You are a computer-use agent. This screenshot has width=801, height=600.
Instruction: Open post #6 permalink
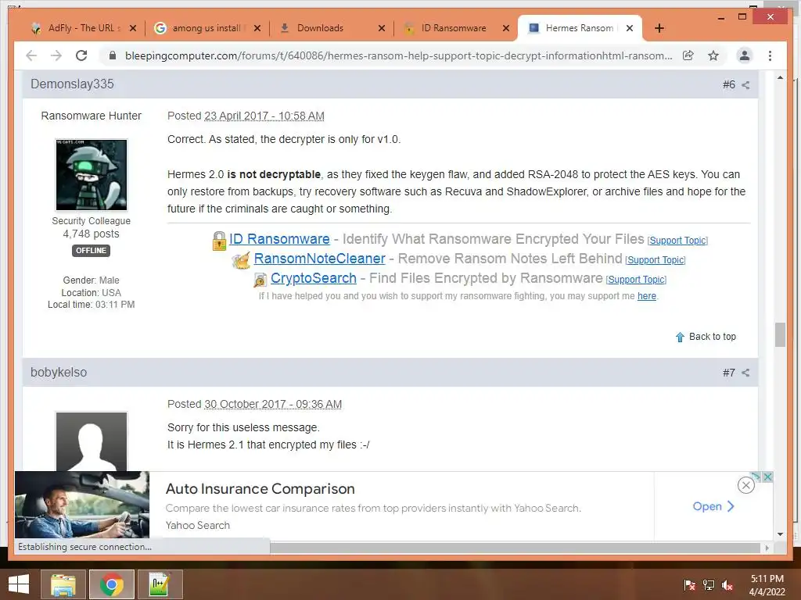pyautogui.click(x=729, y=84)
